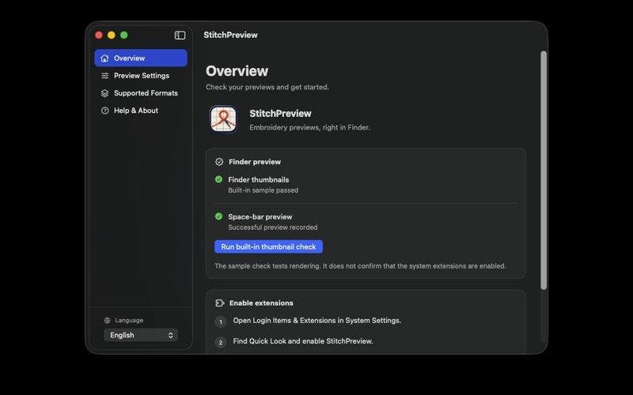
Task: Click "Open Login Items & Extensions" step text
Action: [317, 321]
